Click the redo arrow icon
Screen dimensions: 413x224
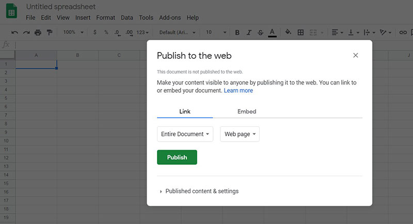[26, 32]
